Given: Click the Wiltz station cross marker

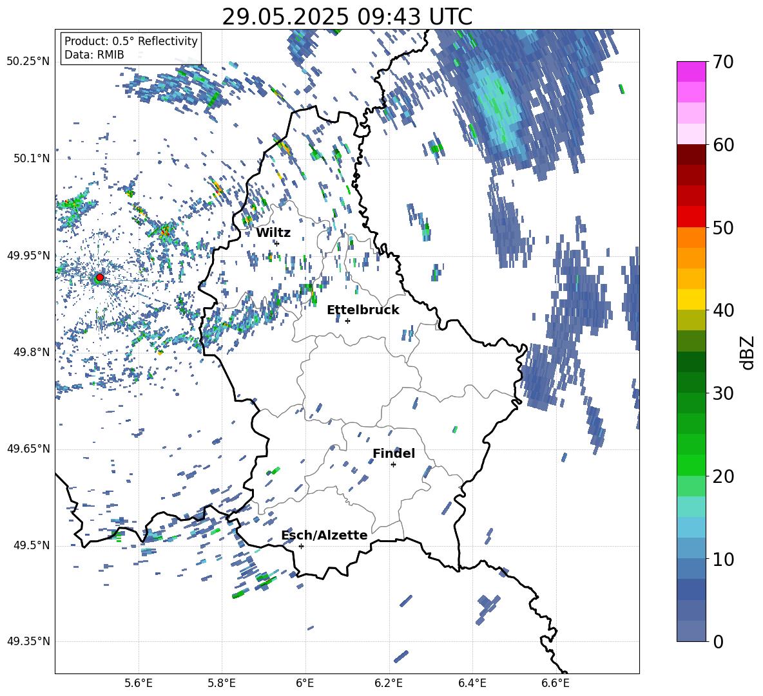Looking at the screenshot, I should point(277,243).
